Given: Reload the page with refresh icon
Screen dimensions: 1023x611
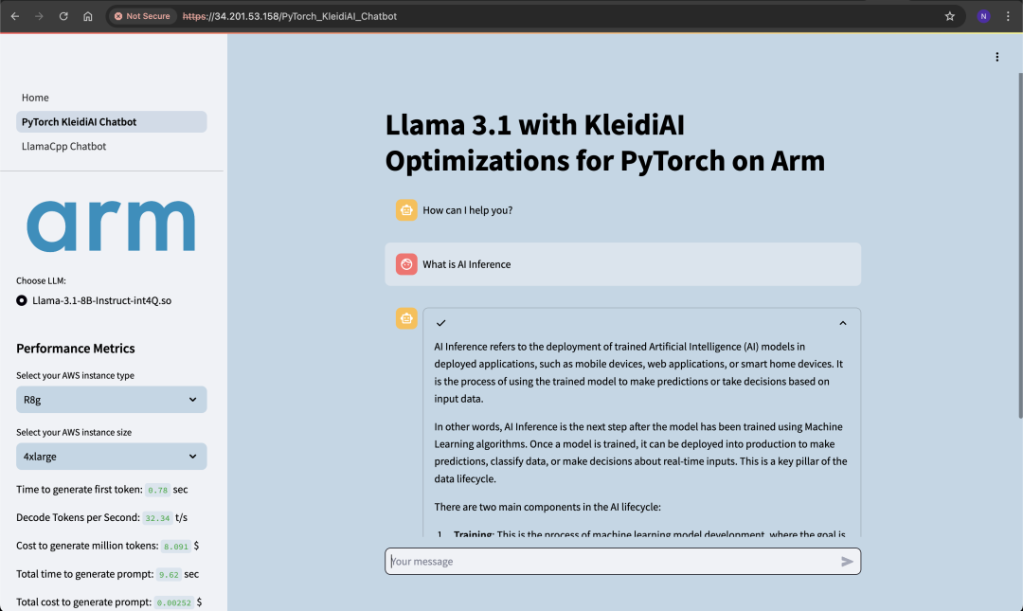Looking at the screenshot, I should click(x=63, y=16).
